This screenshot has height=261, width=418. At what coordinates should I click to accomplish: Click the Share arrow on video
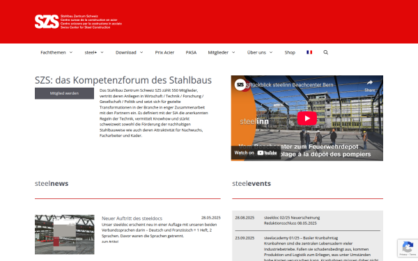point(369,86)
